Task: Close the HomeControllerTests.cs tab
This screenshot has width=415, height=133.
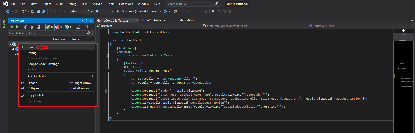Action: coord(137,20)
